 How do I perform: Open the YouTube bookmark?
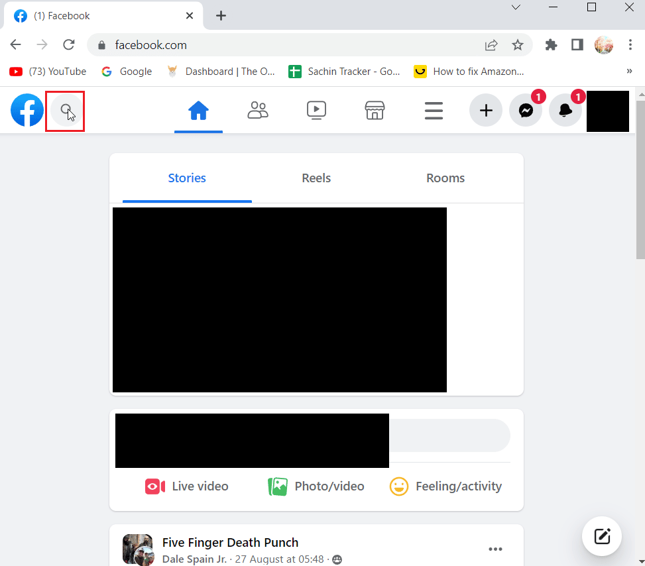point(48,72)
